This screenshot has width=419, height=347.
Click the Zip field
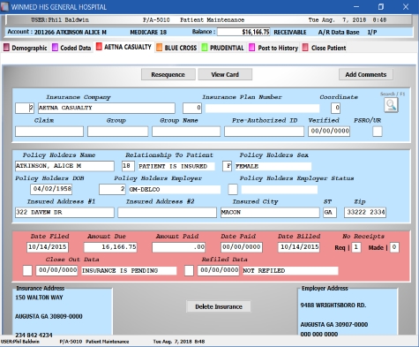[x=365, y=213]
